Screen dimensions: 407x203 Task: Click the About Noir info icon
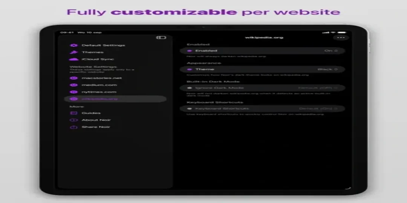(74, 120)
